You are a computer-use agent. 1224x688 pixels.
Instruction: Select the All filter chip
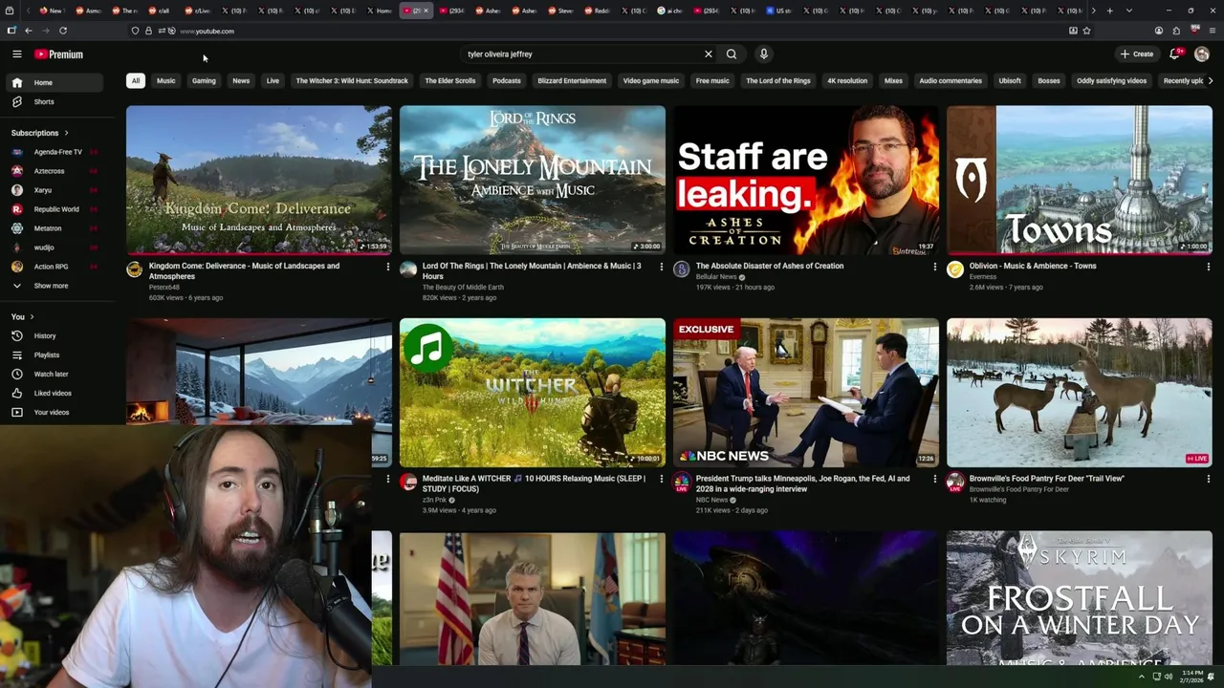[x=136, y=80]
